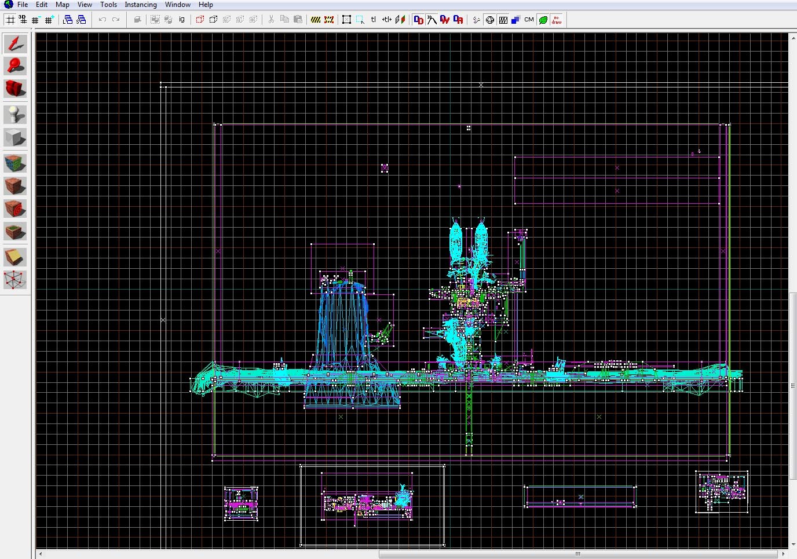Toggle the nodraw texture button
This screenshot has width=797, height=559.
pyautogui.click(x=557, y=20)
